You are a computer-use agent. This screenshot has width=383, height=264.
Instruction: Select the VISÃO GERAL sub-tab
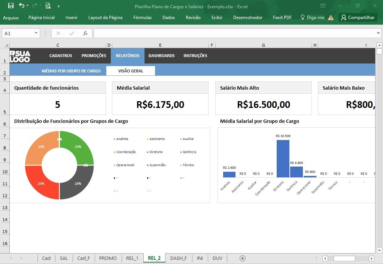(x=130, y=71)
